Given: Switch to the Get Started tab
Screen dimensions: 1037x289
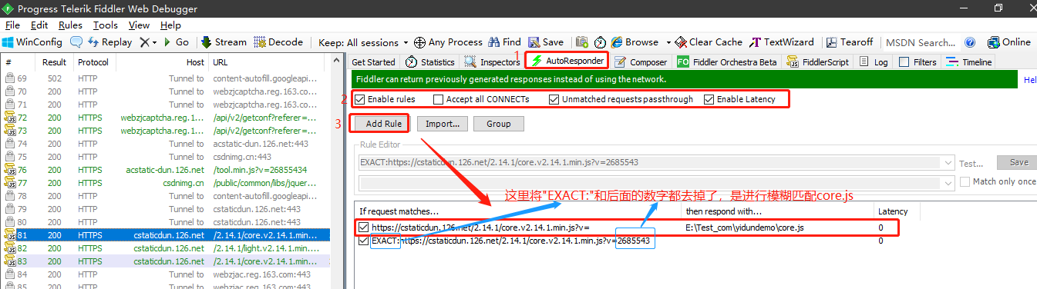Looking at the screenshot, I should coord(373,61).
